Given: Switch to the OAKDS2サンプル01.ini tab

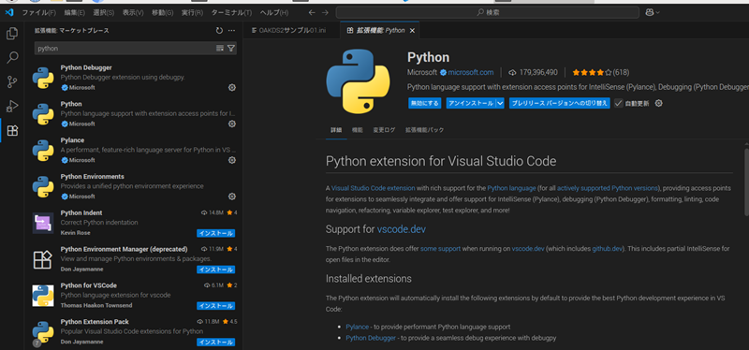Looking at the screenshot, I should 291,31.
